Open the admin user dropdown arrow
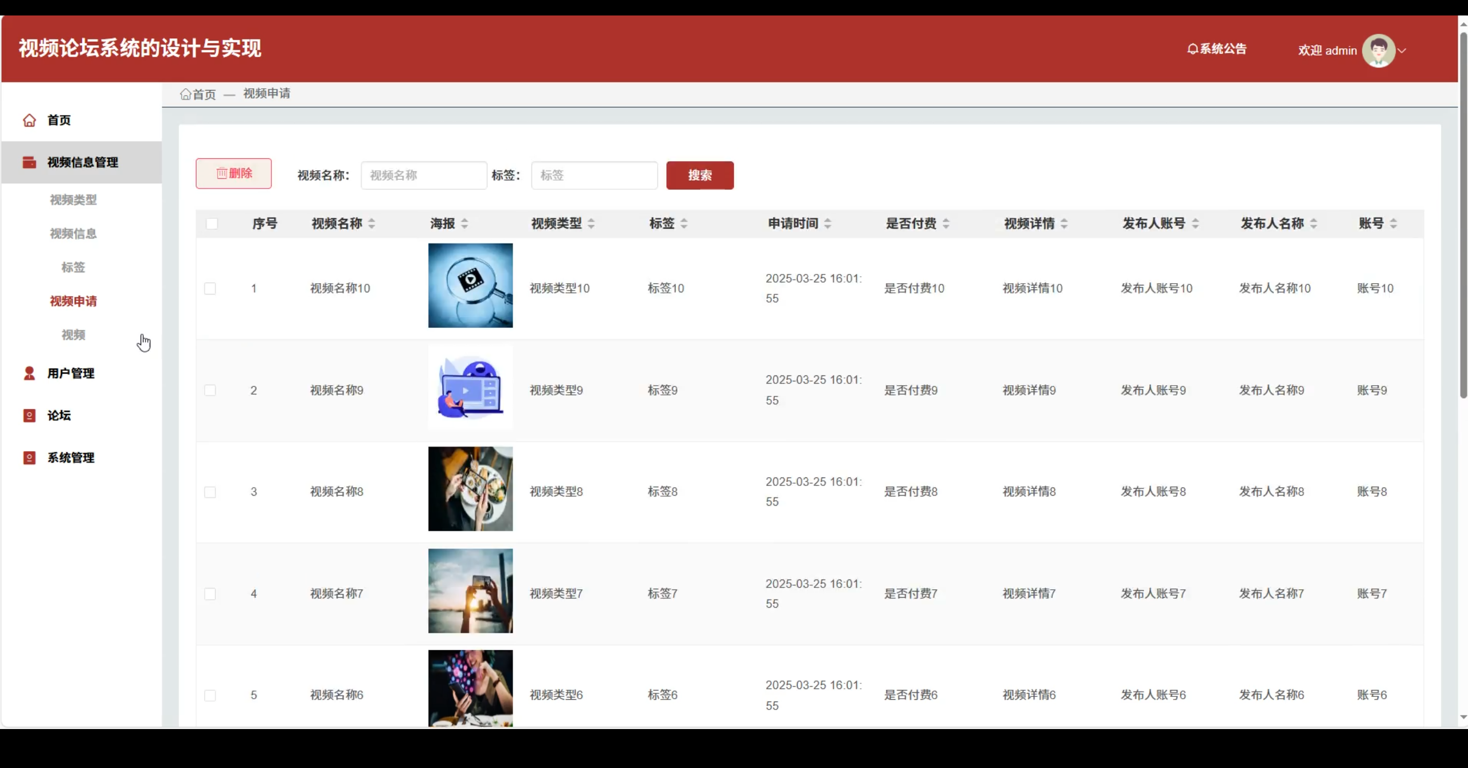Viewport: 1468px width, 768px height. click(x=1402, y=50)
